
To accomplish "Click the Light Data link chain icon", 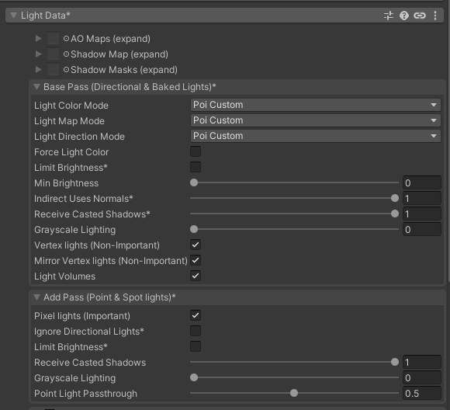I will (x=420, y=16).
